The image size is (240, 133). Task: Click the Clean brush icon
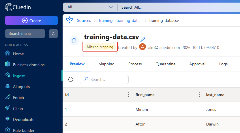click(x=7, y=108)
